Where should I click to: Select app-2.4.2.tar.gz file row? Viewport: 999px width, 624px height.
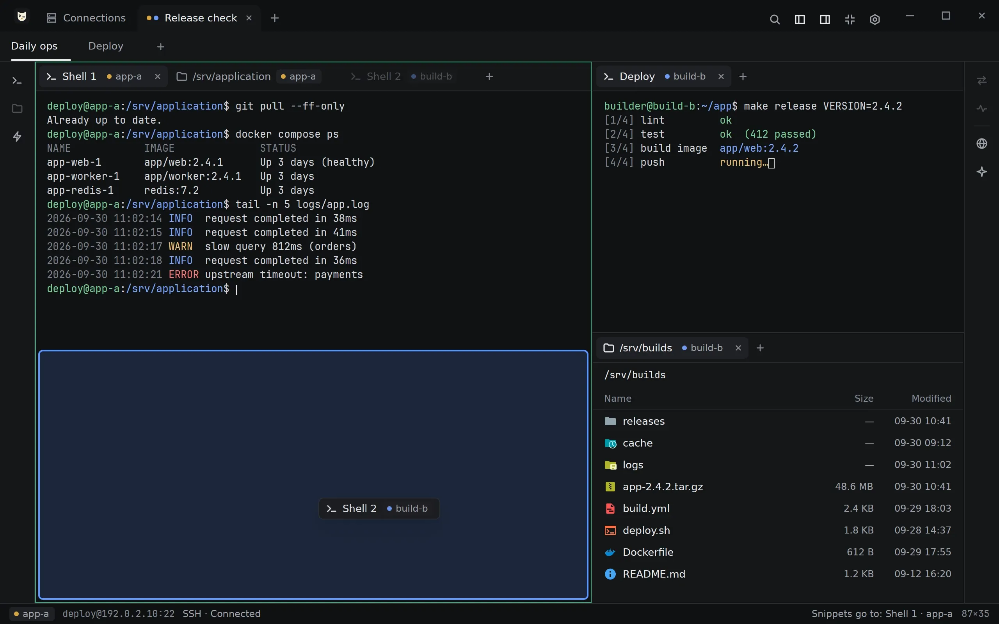[778, 487]
